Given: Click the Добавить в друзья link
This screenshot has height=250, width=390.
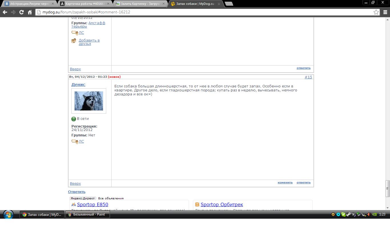Looking at the screenshot, I should 89,42.
